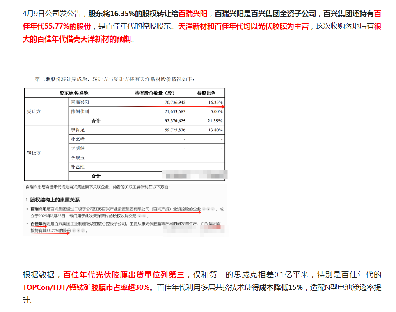Click the phrase 是百佳年代的控股股东
This screenshot has width=396, height=312.
coord(134,26)
